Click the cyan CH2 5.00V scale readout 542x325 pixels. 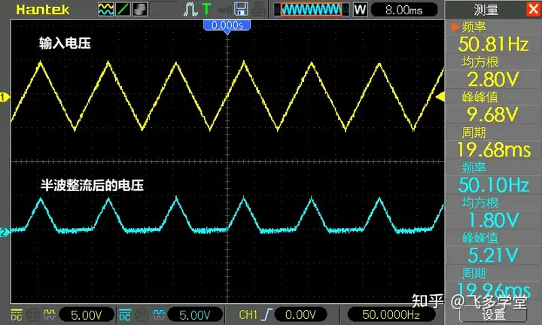pos(195,315)
